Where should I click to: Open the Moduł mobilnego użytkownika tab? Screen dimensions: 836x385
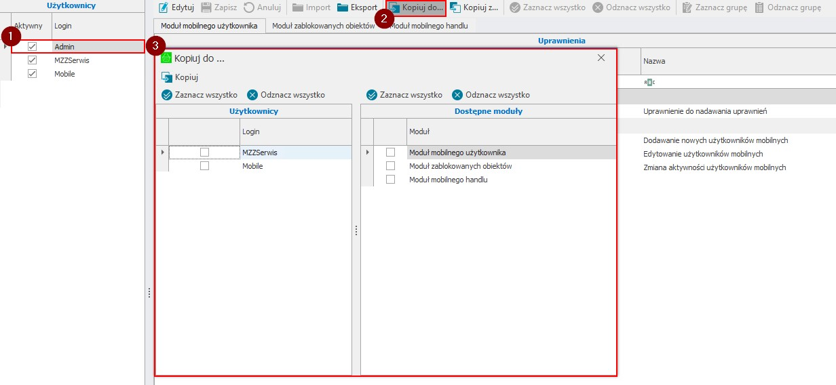(x=209, y=26)
